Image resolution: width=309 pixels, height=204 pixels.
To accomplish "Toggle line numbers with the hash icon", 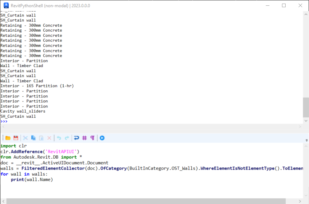I will [x=85, y=138].
